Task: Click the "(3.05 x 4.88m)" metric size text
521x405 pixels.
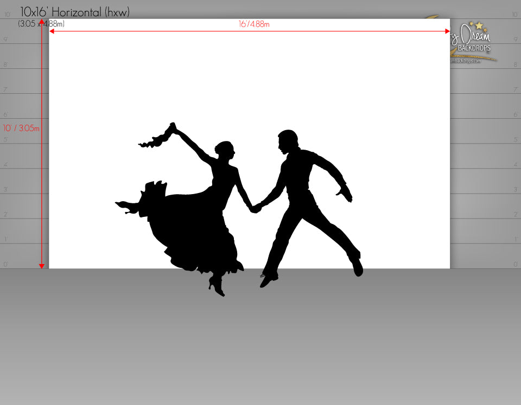Action: click(41, 23)
